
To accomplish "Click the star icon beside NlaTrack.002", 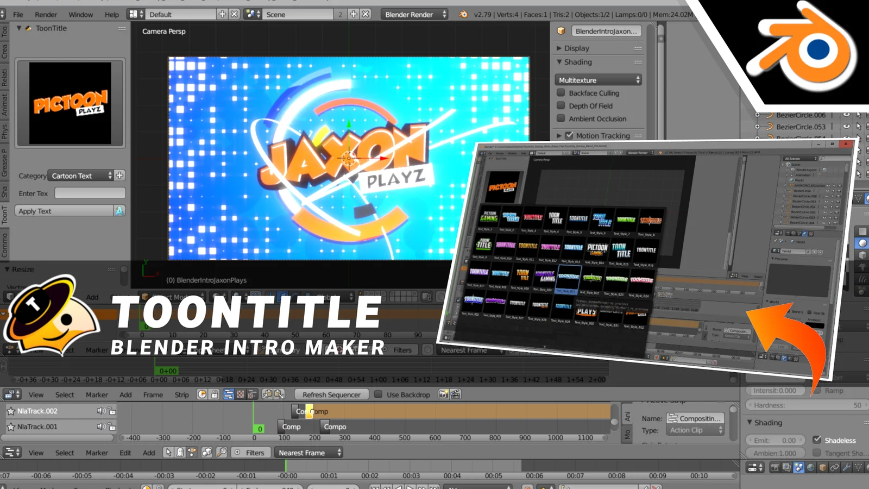I will 10,411.
